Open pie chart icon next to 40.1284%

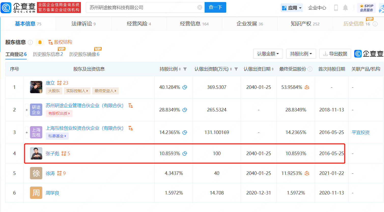185,87
